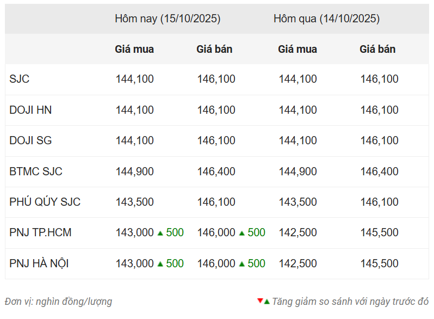The width and height of the screenshot is (434, 319).
Task: Select the Hôm nay (15/10/2025) column header
Action: 168,19
